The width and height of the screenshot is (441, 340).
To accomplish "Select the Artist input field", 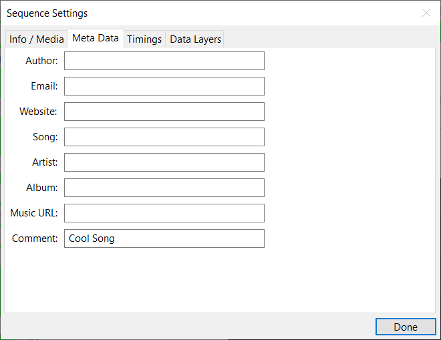I will click(x=164, y=162).
